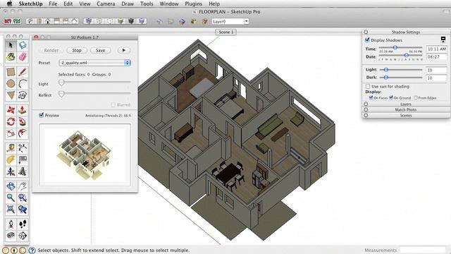The image size is (451, 254).
Task: Select the Freehand scribble tool
Action: click(x=23, y=95)
